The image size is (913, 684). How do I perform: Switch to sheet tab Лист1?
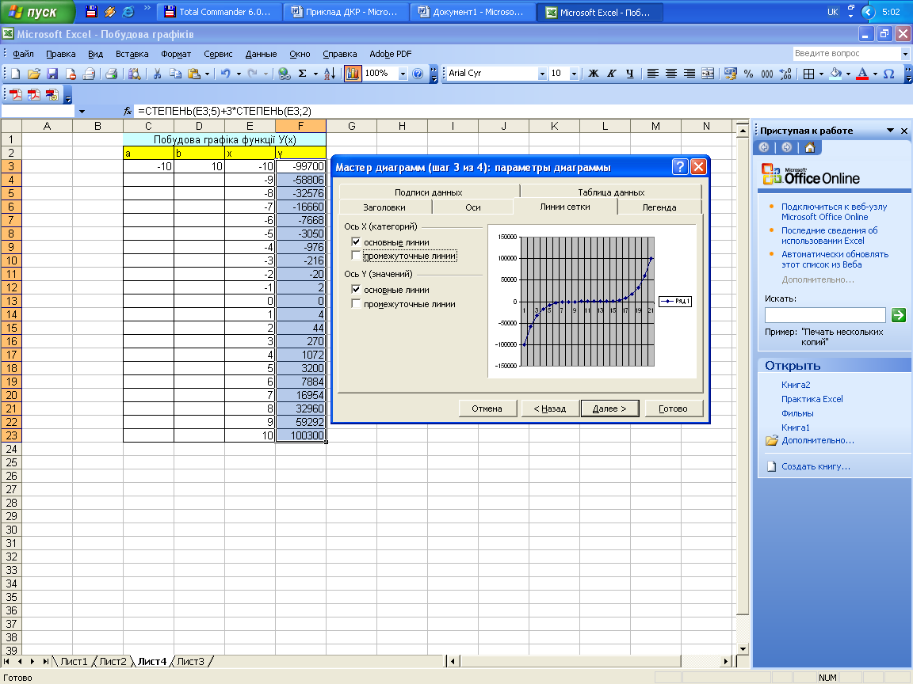pyautogui.click(x=74, y=661)
